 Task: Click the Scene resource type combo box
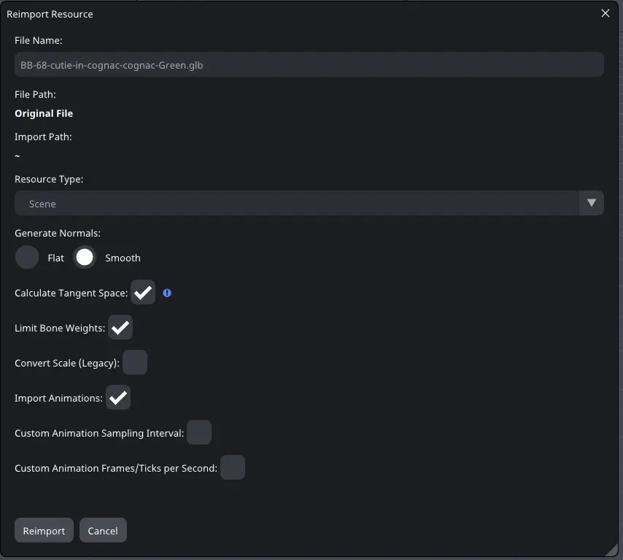click(309, 203)
